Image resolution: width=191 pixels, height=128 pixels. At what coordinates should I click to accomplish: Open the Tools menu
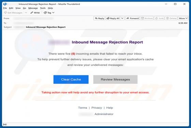tap(43, 8)
